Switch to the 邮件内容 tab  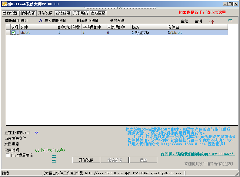click(x=28, y=13)
